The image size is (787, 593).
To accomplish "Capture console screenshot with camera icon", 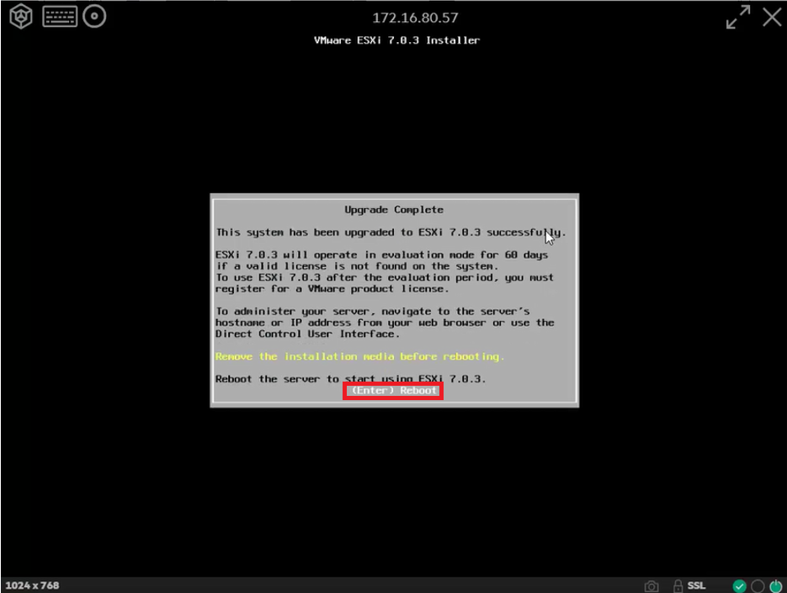I will (651, 586).
